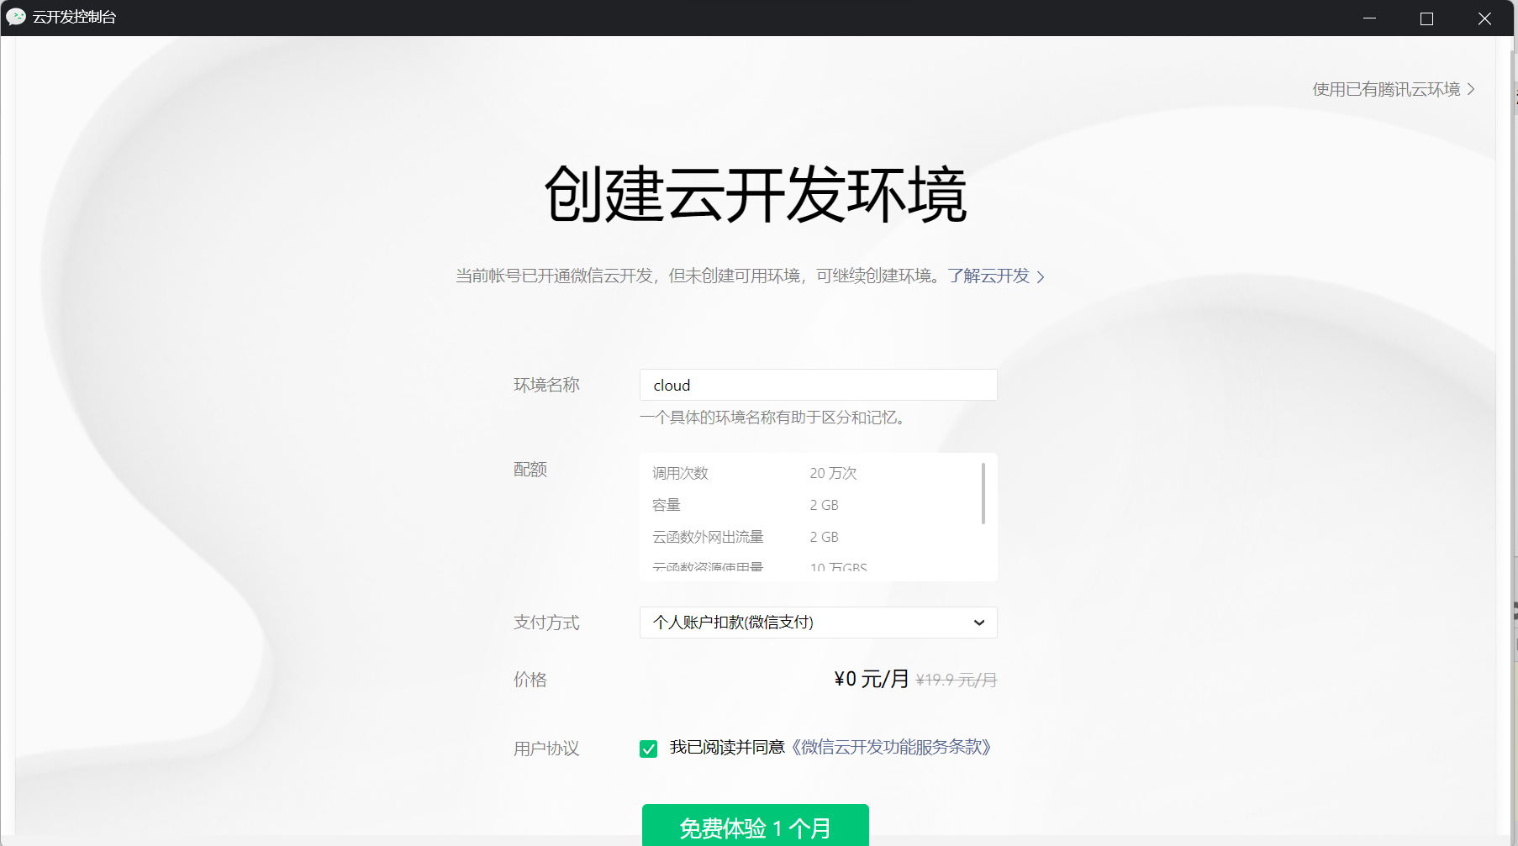The width and height of the screenshot is (1518, 846).
Task: Click the 调用次数 quota row label
Action: [x=680, y=474]
